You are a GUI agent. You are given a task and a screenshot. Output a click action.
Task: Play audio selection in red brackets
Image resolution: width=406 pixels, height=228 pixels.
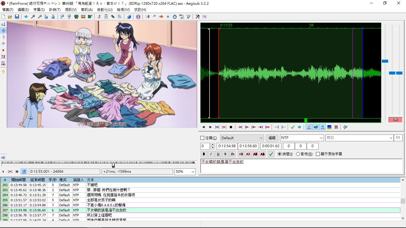click(x=224, y=127)
